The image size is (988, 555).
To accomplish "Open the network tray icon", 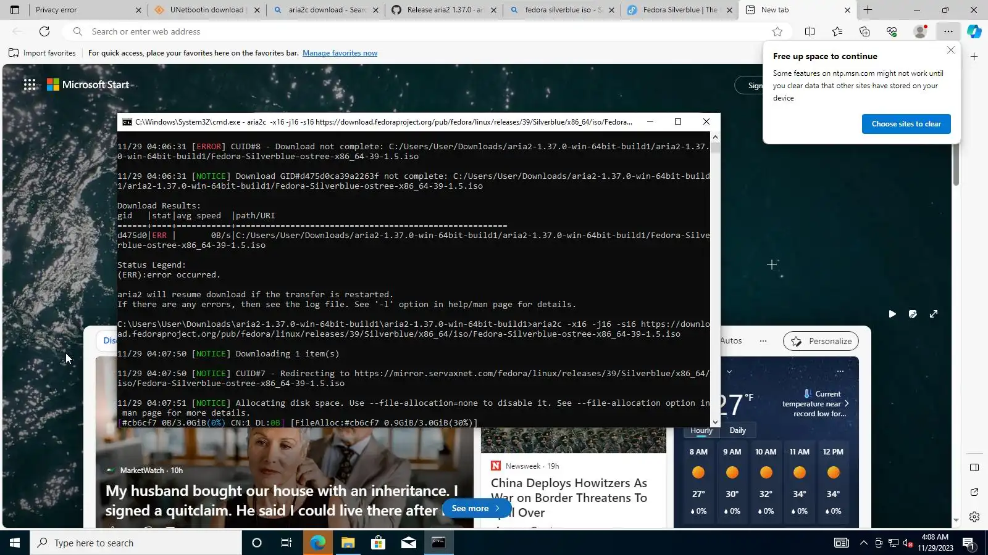I will [893, 543].
